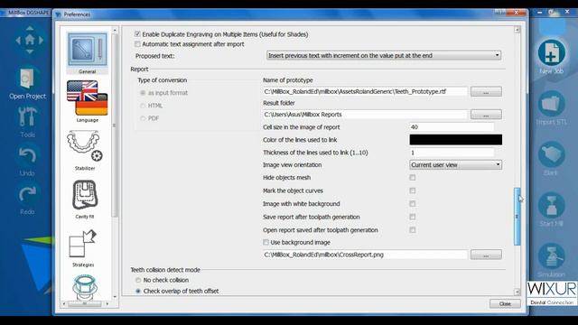Click the left arrow of MillBox navigation pad
The height and width of the screenshot is (325, 578).
[x=18, y=40]
